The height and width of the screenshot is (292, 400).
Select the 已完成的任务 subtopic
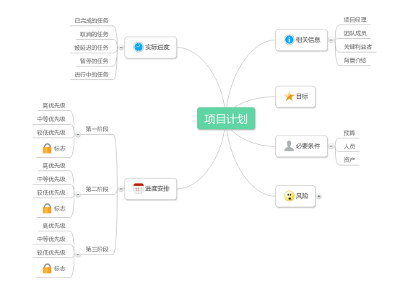(x=91, y=21)
